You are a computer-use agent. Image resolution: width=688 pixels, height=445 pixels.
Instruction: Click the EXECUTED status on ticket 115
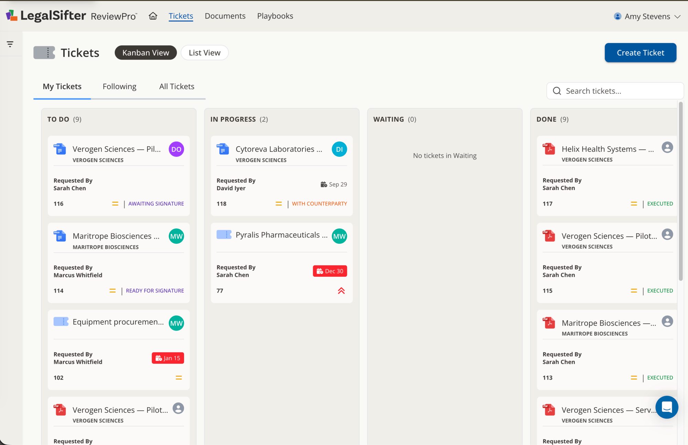tap(660, 291)
